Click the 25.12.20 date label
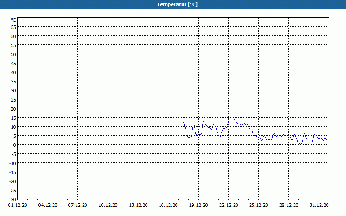 (259, 205)
